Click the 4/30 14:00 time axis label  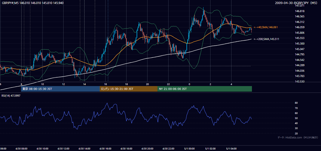tap(84, 149)
